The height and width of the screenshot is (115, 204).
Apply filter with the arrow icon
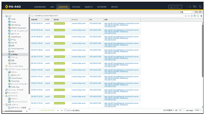185,16
